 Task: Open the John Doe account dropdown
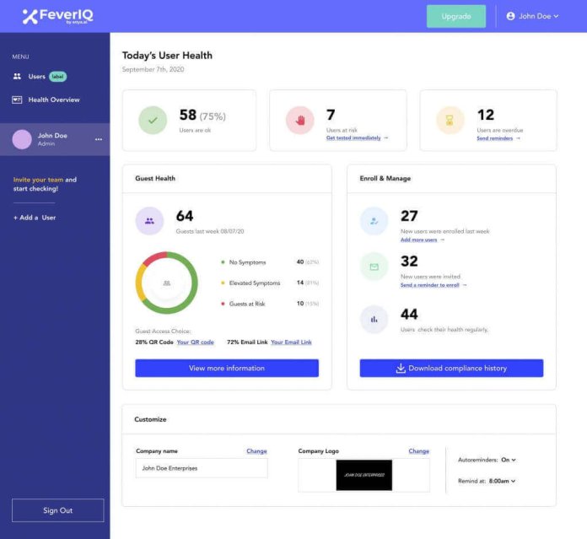tap(533, 16)
